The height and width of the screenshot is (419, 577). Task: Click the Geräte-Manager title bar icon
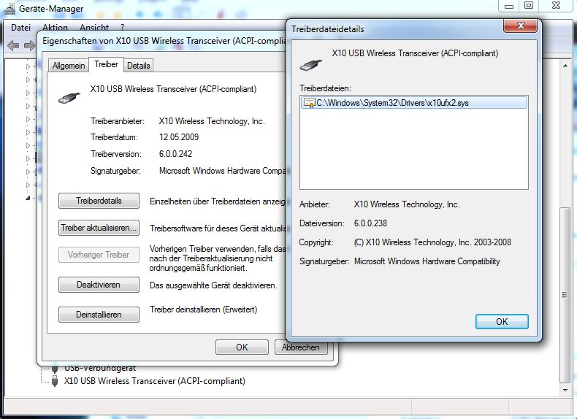click(x=9, y=9)
